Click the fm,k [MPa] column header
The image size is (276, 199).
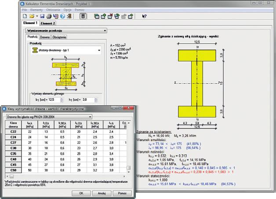(x=30, y=125)
